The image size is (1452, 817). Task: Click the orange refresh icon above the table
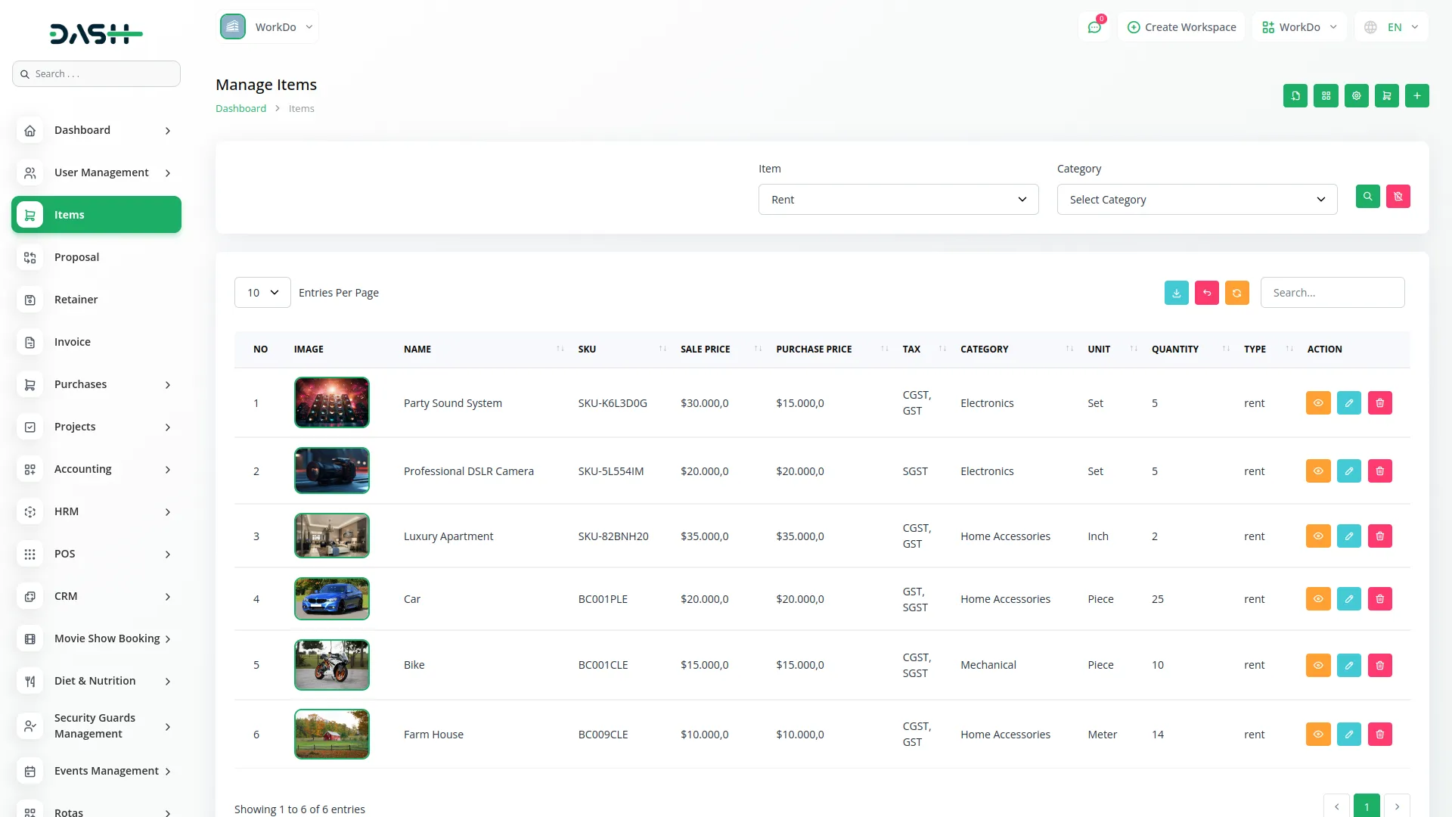click(1236, 293)
